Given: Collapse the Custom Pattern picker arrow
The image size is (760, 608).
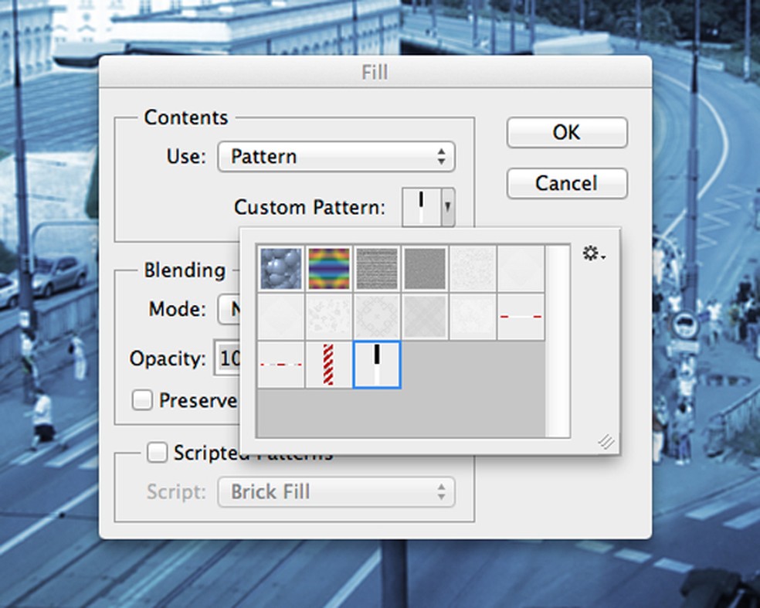Looking at the screenshot, I should [x=448, y=207].
